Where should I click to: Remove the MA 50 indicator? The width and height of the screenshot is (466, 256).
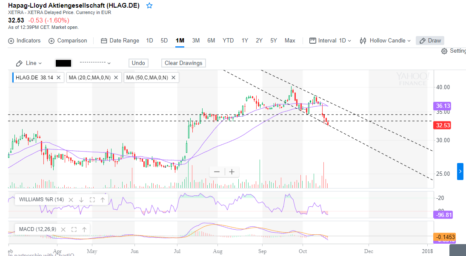(173, 77)
